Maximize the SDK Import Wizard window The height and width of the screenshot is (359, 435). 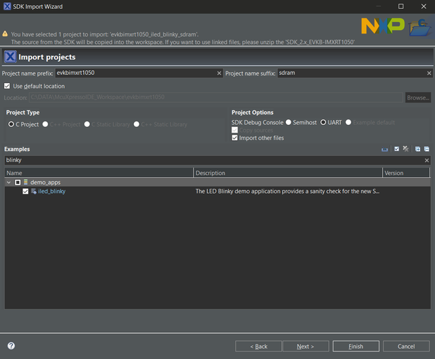coord(401,6)
